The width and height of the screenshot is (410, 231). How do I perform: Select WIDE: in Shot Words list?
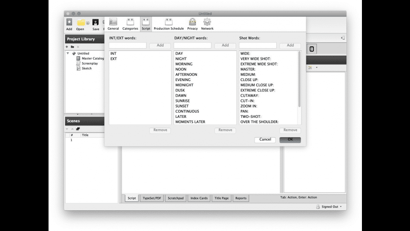pos(245,53)
